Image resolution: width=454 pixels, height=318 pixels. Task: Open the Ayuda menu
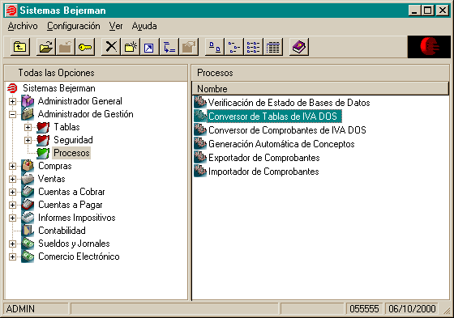tap(144, 26)
